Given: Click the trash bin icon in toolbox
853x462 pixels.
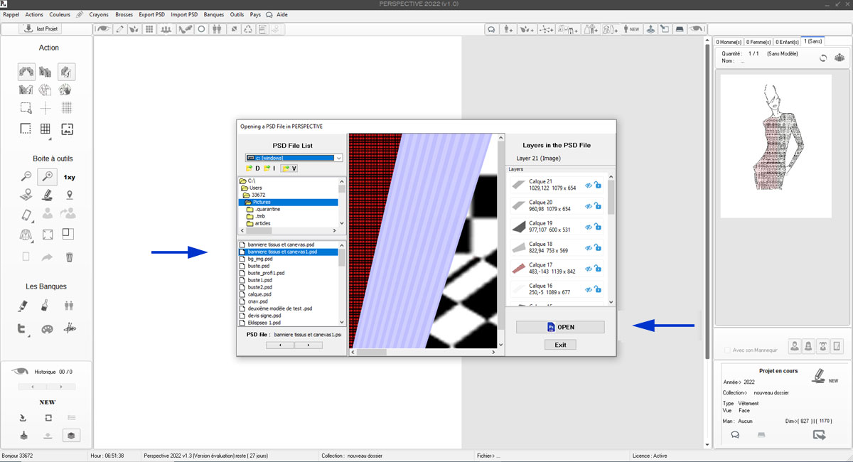Looking at the screenshot, I should [x=69, y=257].
